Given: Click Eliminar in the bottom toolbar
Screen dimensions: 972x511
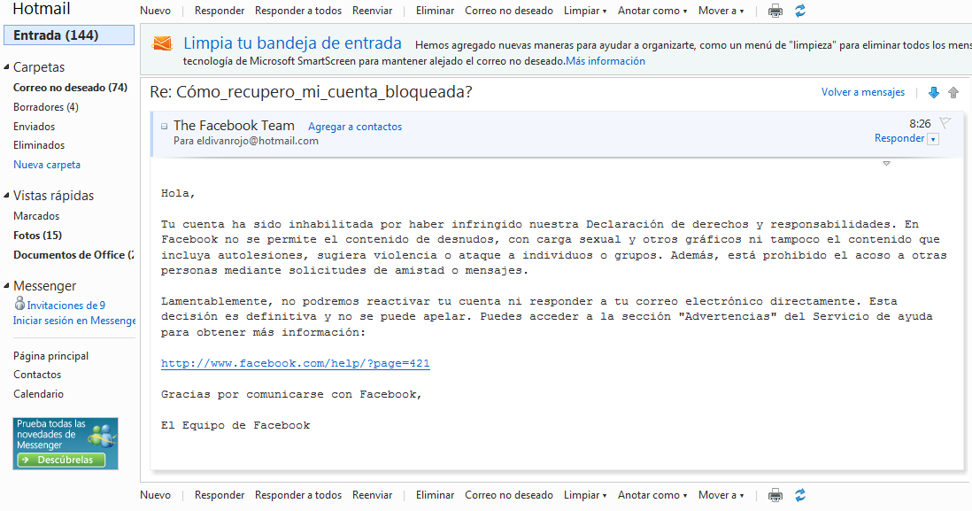Looking at the screenshot, I should click(435, 495).
